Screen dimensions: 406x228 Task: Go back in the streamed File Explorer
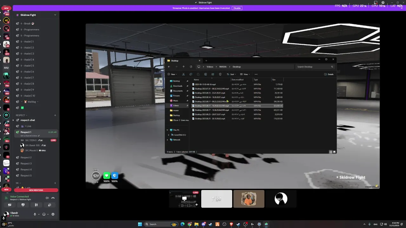click(169, 66)
